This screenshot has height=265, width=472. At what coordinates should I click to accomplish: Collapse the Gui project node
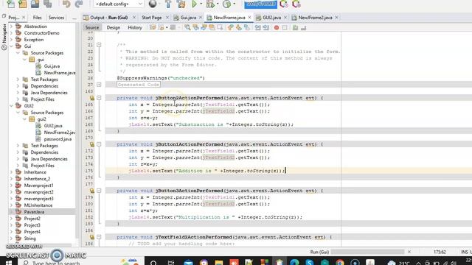12,46
